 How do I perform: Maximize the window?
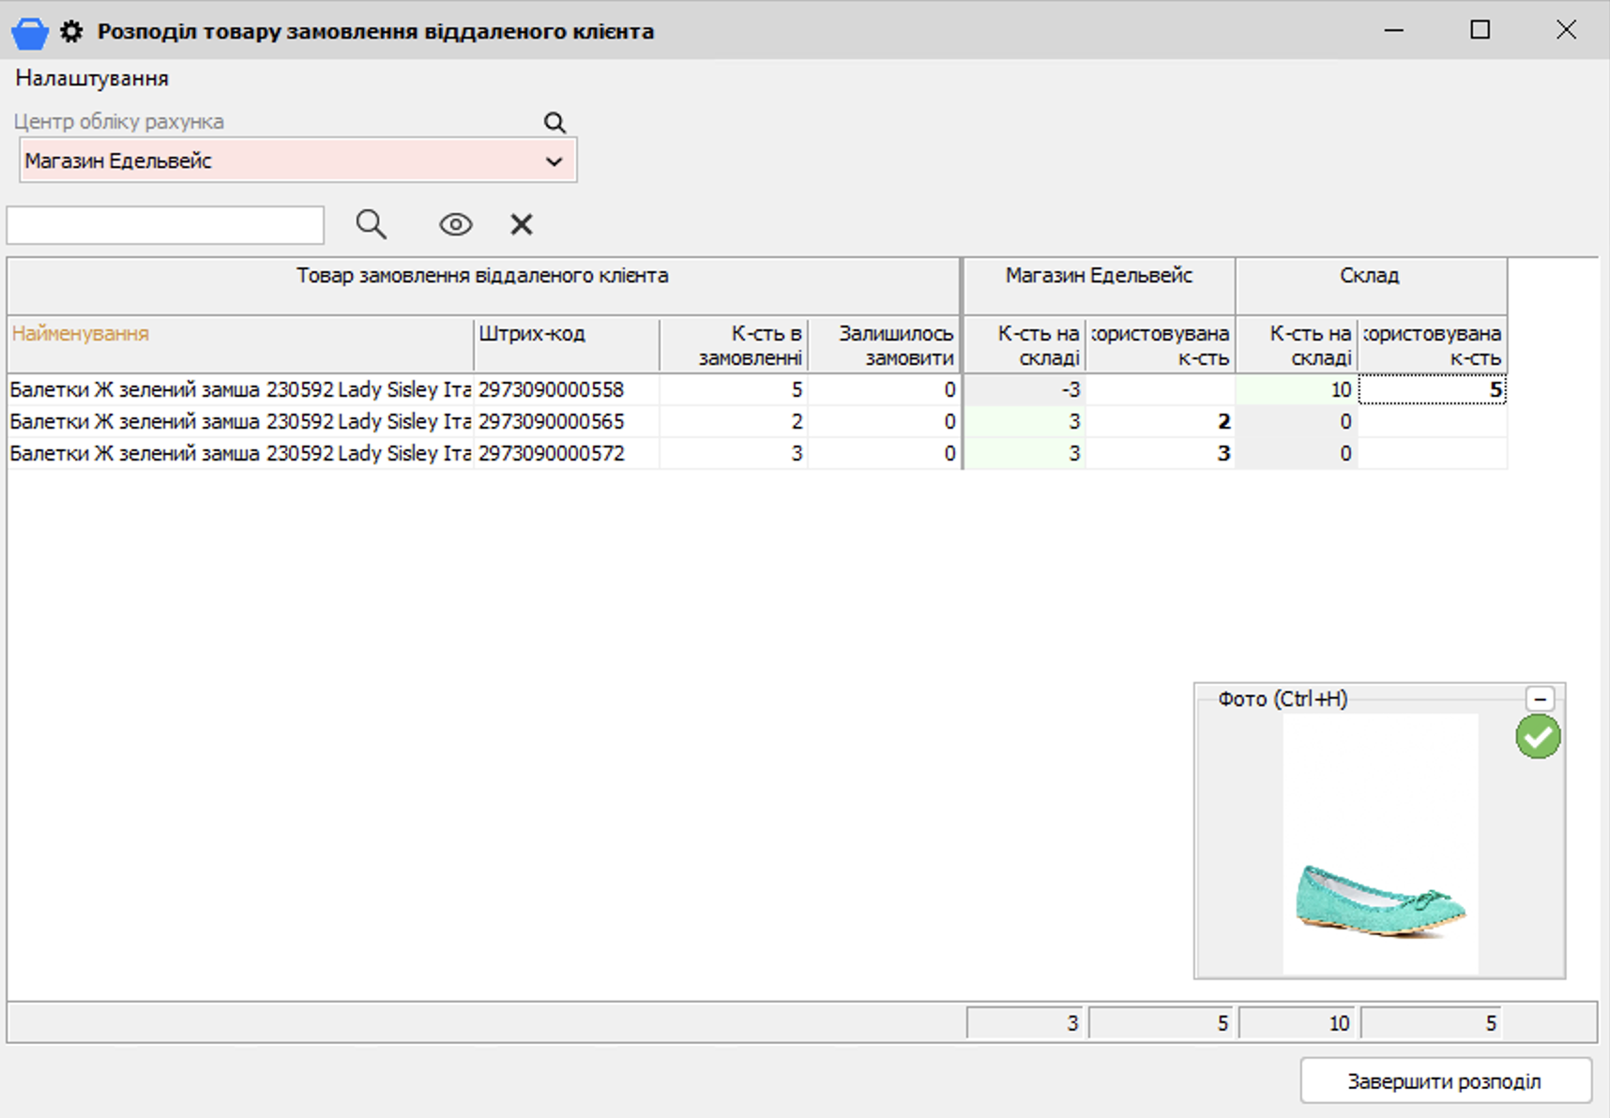point(1480,30)
